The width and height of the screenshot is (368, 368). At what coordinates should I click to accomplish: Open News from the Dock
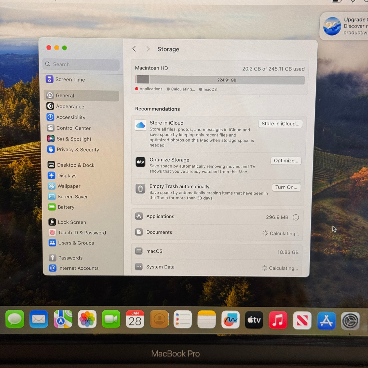[x=302, y=320]
